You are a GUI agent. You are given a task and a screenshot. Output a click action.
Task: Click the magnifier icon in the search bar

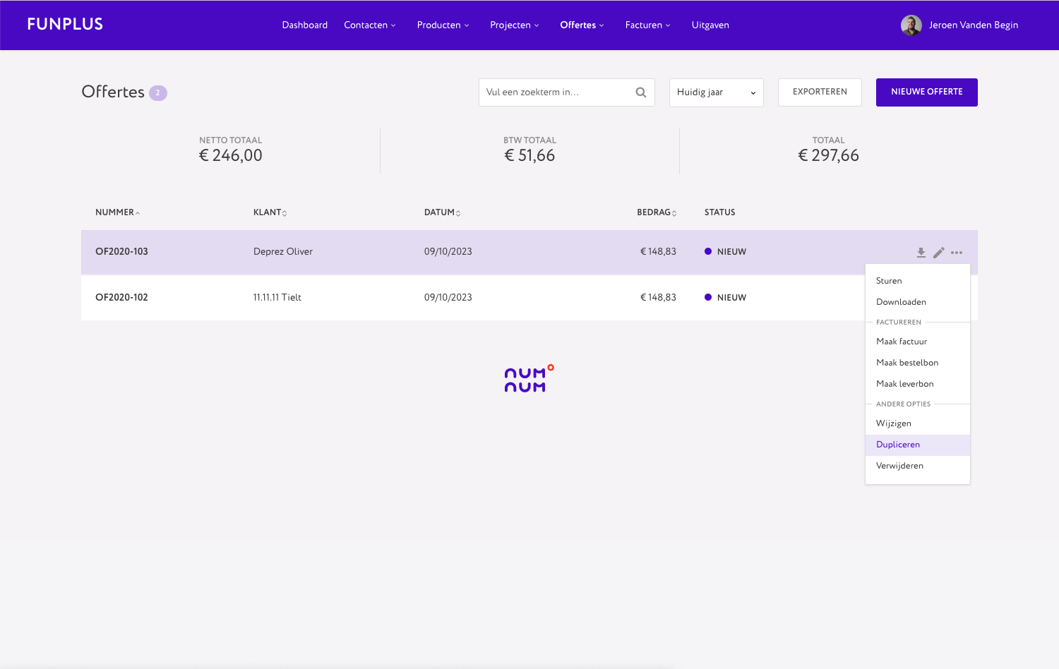pyautogui.click(x=640, y=92)
